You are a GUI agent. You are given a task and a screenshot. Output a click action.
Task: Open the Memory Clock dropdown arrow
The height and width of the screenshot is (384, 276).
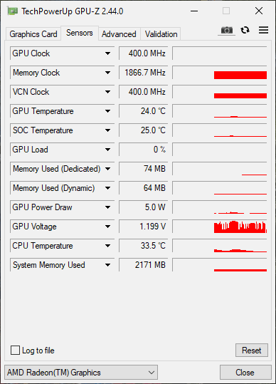tap(107, 73)
